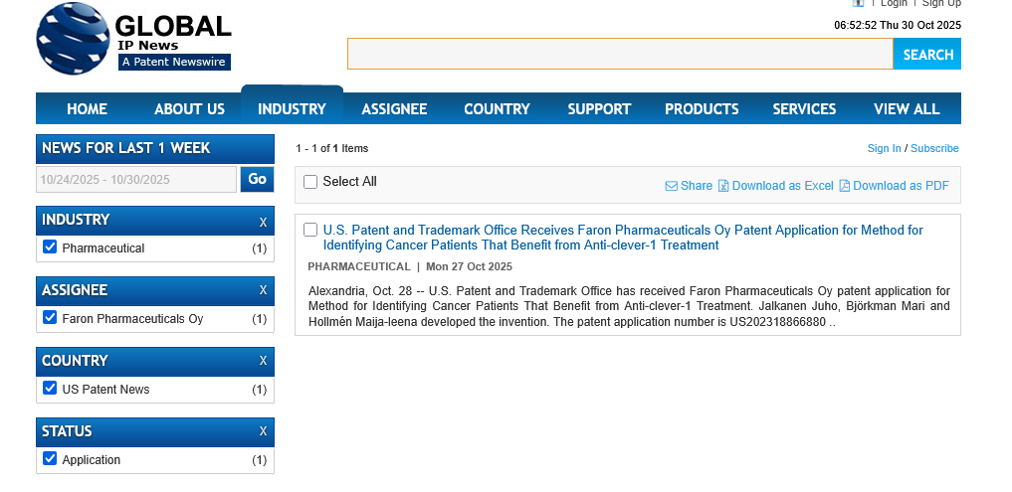Check the Faron patent article checkbox
The width and height of the screenshot is (1012, 492).
[x=310, y=230]
